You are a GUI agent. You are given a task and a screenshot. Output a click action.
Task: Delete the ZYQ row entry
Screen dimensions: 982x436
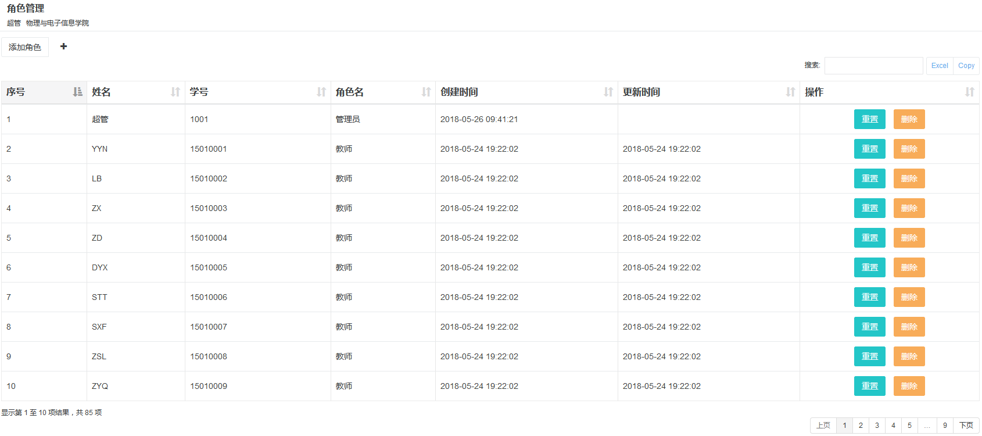point(909,386)
